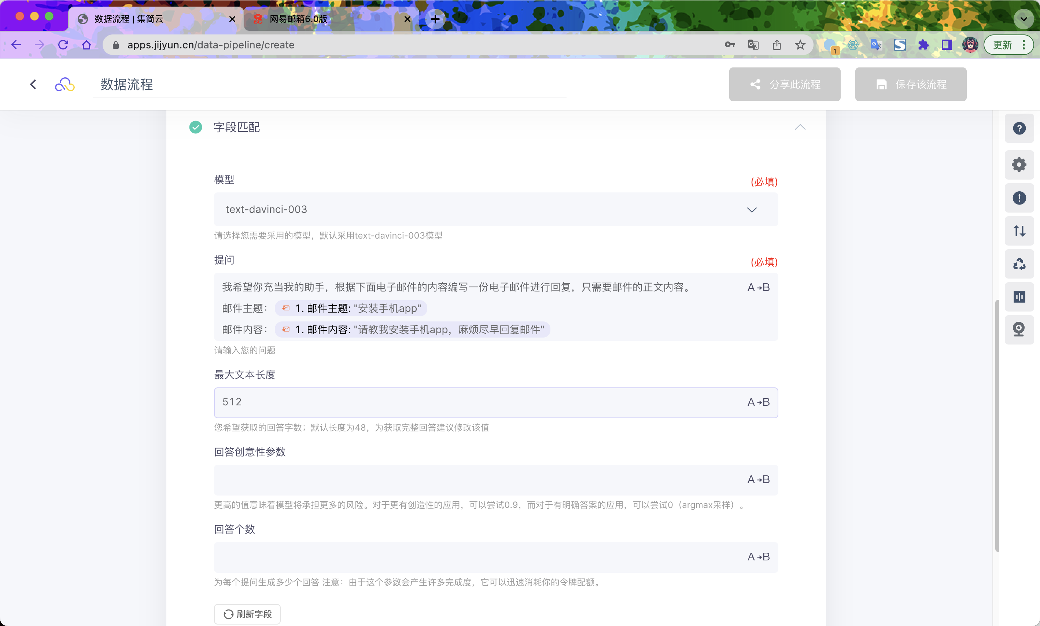Expand the Chrome tab search arrow

[1023, 19]
